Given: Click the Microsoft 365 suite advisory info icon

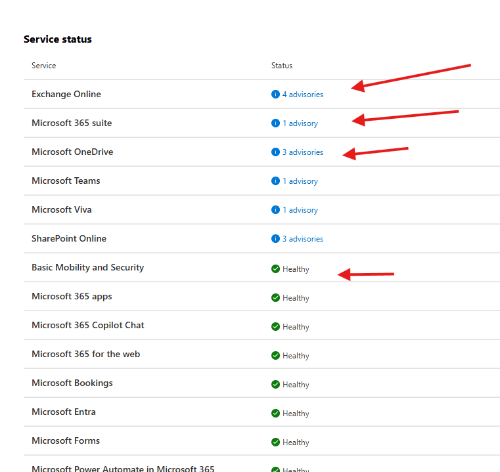Looking at the screenshot, I should pos(275,123).
